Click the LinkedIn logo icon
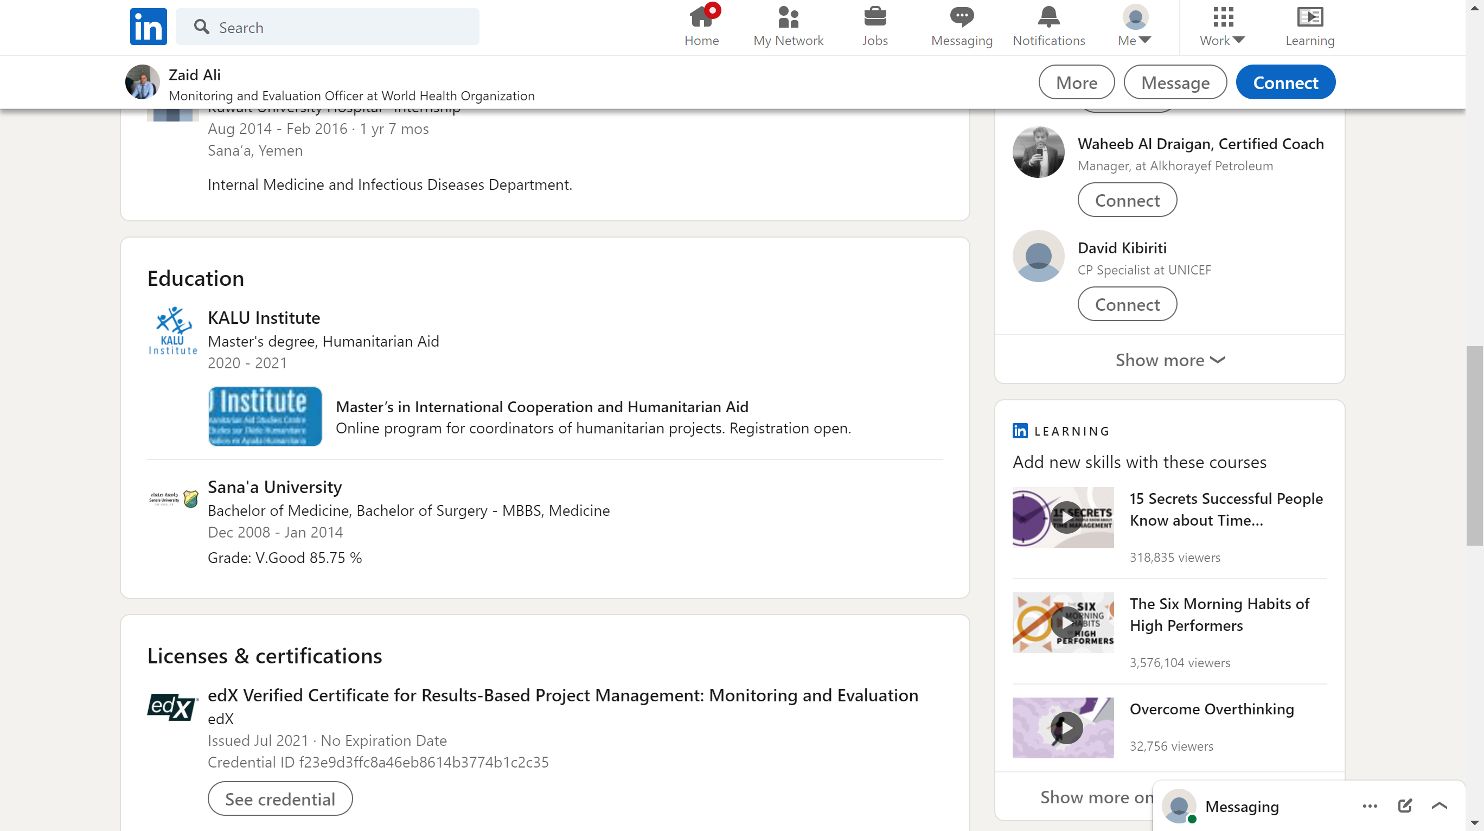This screenshot has width=1484, height=831. point(148,27)
